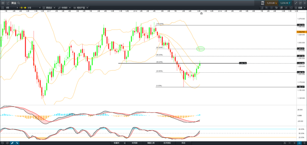Click the sell price 1,233.88 button

[x=271, y=3]
